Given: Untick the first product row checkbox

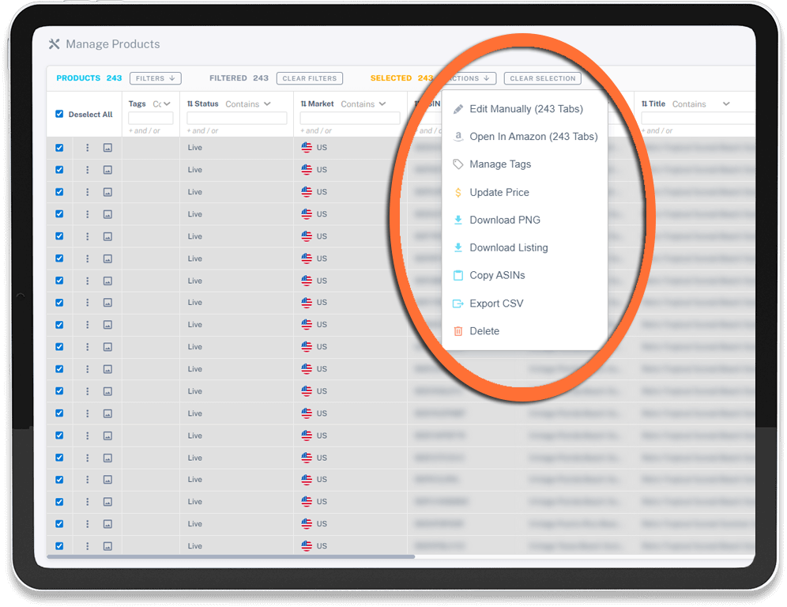Looking at the screenshot, I should (59, 148).
